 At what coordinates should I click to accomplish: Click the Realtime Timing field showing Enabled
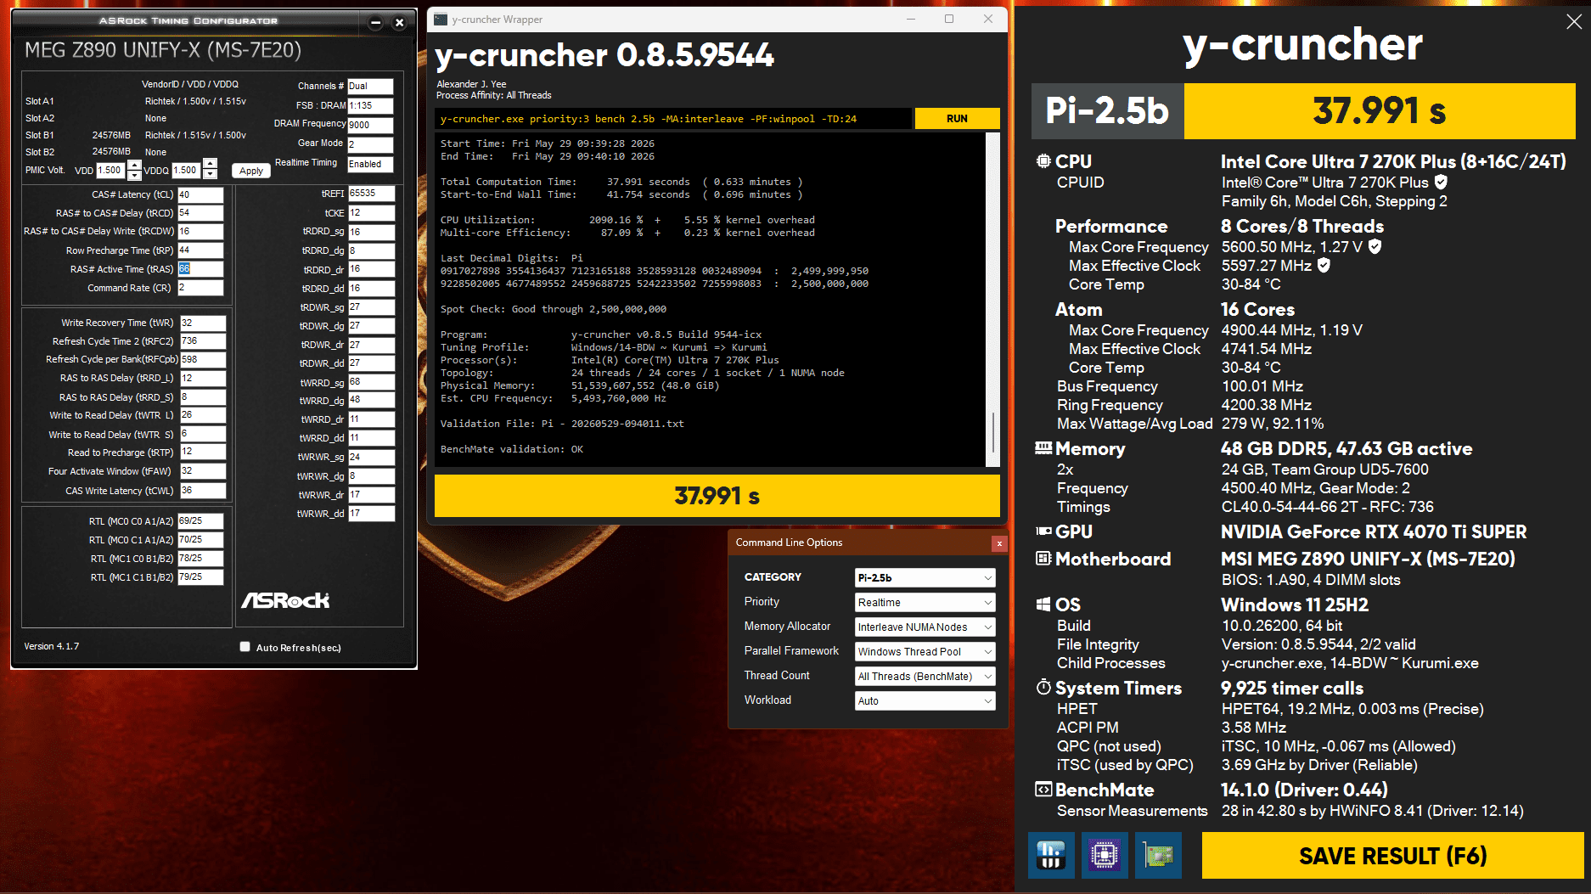[x=370, y=164]
